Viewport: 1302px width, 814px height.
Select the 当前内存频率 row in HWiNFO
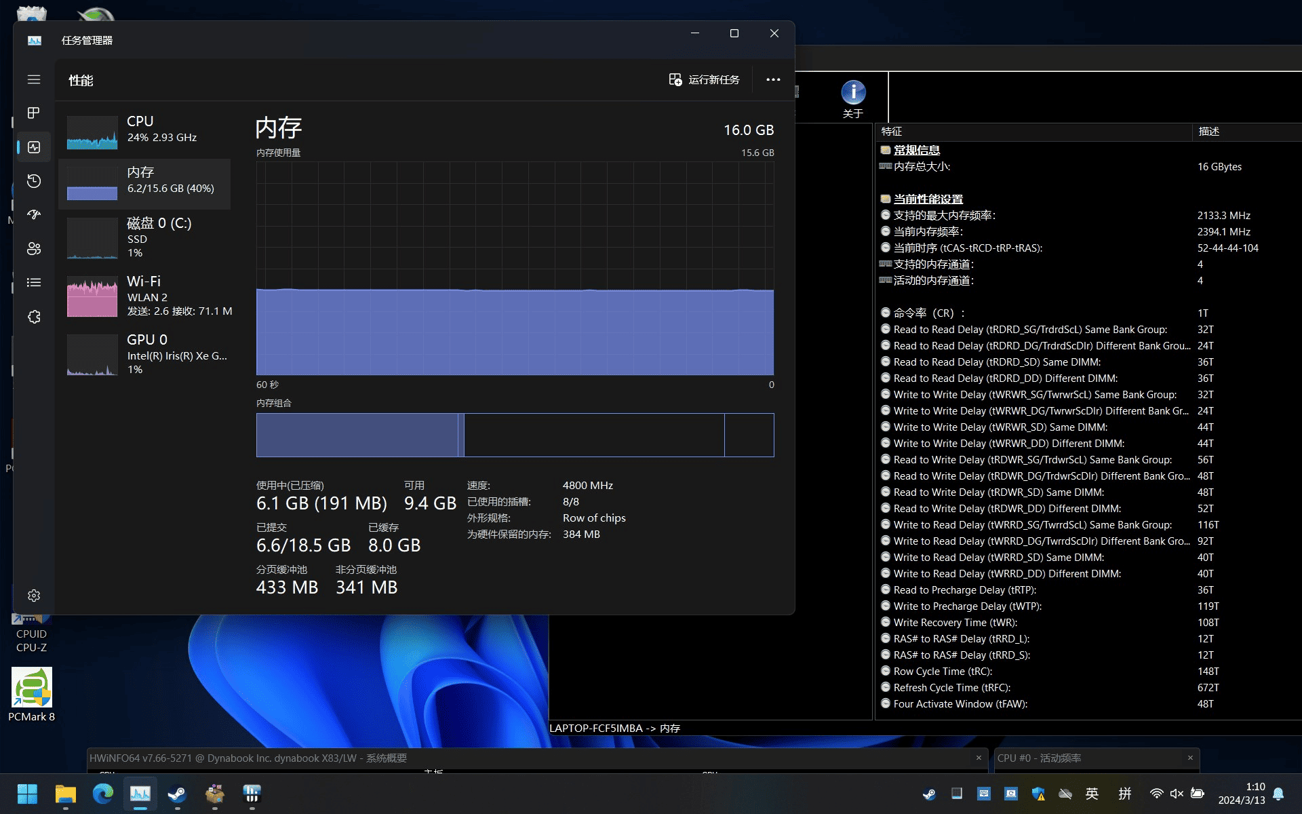(928, 232)
